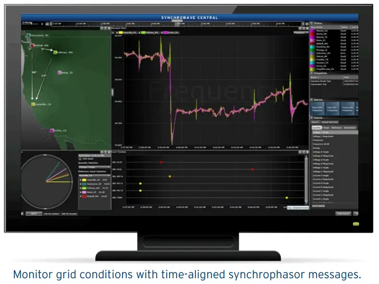Click the yellow Vacaville_CA color swatch

pyautogui.click(x=84, y=180)
